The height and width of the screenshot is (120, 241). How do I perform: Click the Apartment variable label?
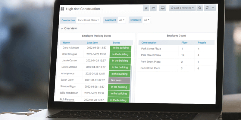(x=110, y=20)
